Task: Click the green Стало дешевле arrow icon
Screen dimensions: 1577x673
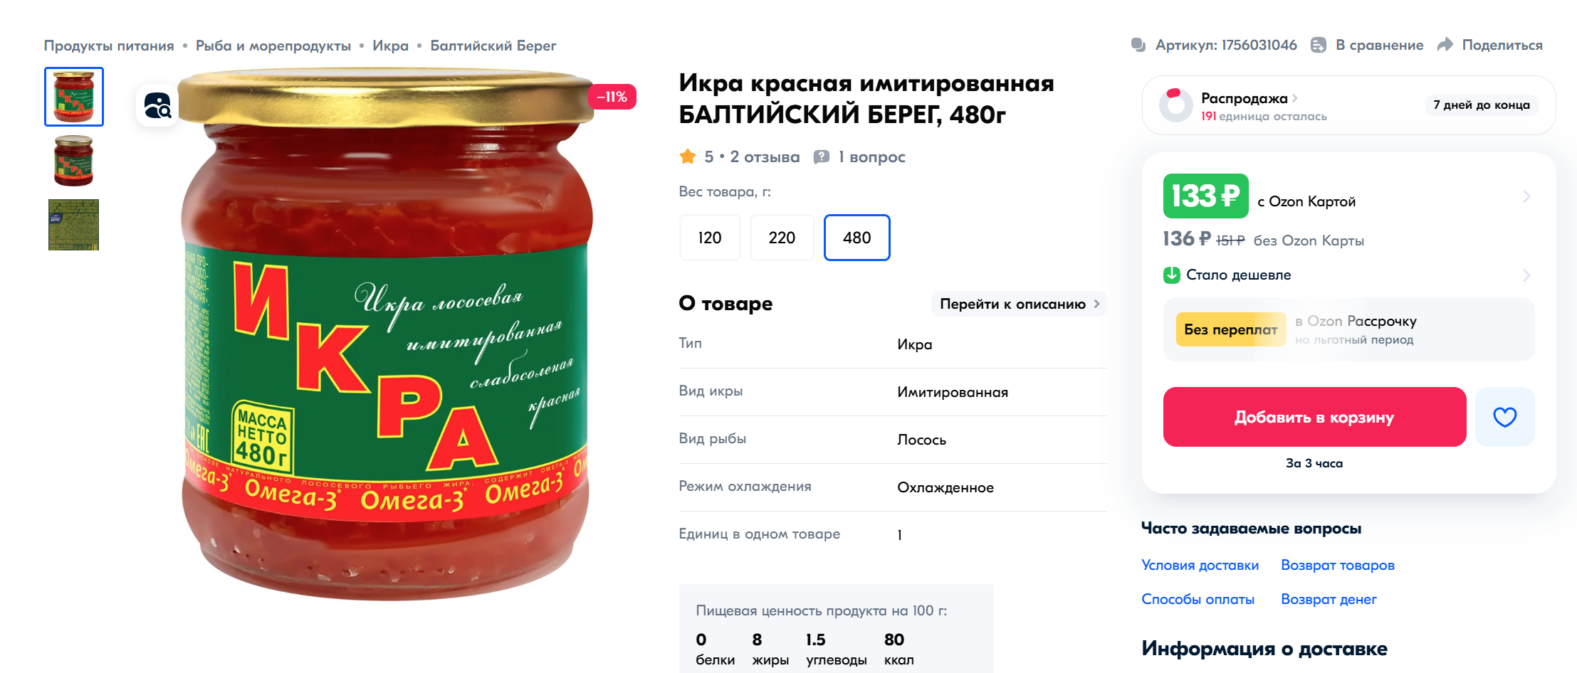Action: point(1172,275)
